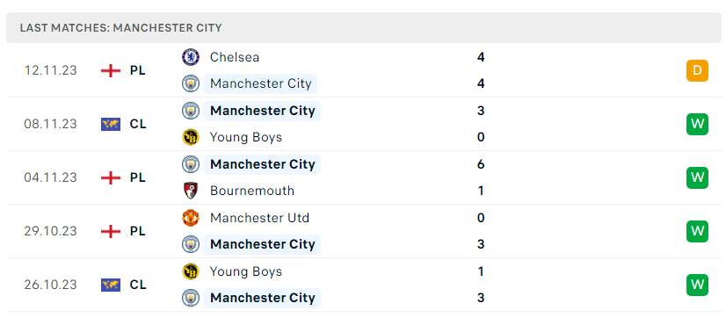The image size is (726, 318).
Task: Click CL league label on 26.10.23 row
Action: 138,285
